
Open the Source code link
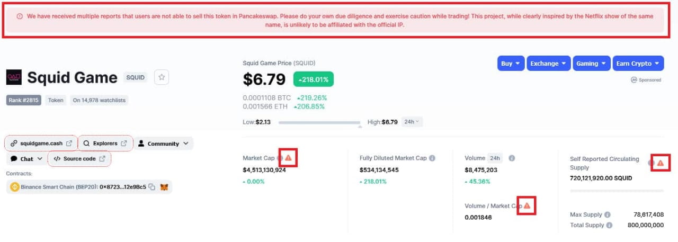[79, 159]
